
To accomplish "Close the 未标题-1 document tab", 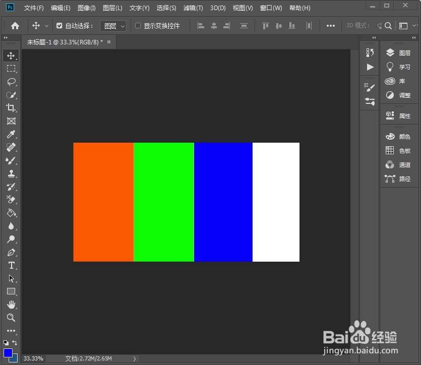I will pos(109,42).
